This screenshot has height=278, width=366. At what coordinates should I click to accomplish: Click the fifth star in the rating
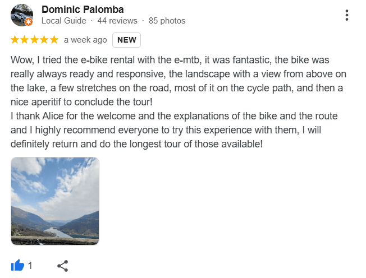click(53, 40)
